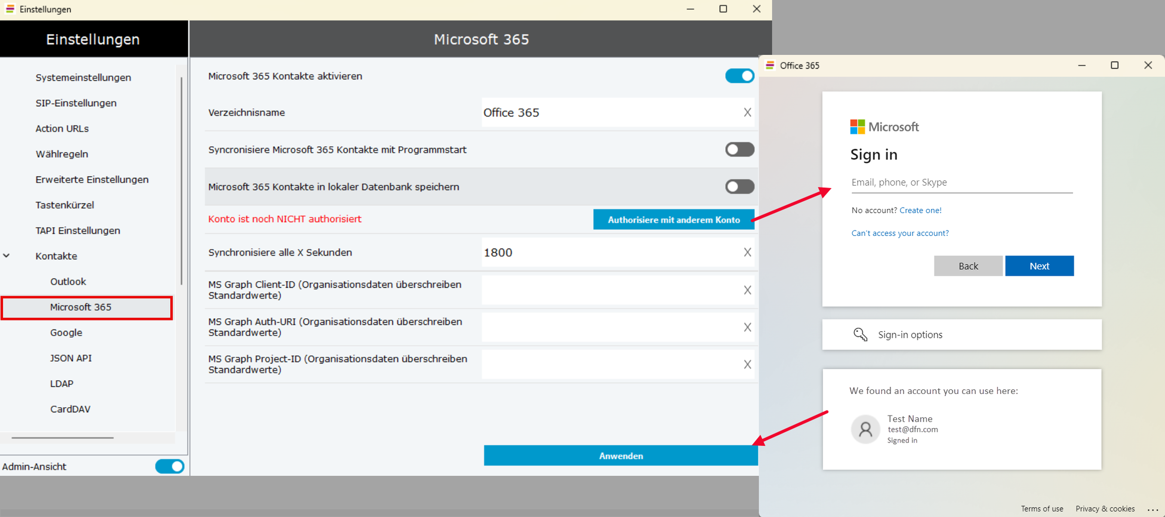The width and height of the screenshot is (1165, 517).
Task: Click the key icon in Sign-in options
Action: tap(860, 334)
